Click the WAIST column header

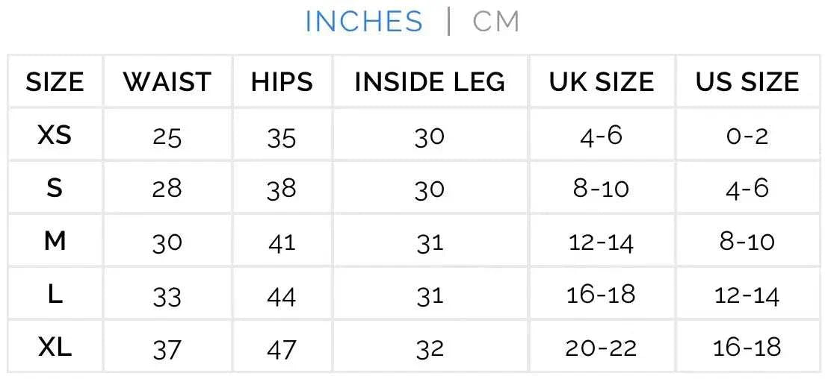167,81
